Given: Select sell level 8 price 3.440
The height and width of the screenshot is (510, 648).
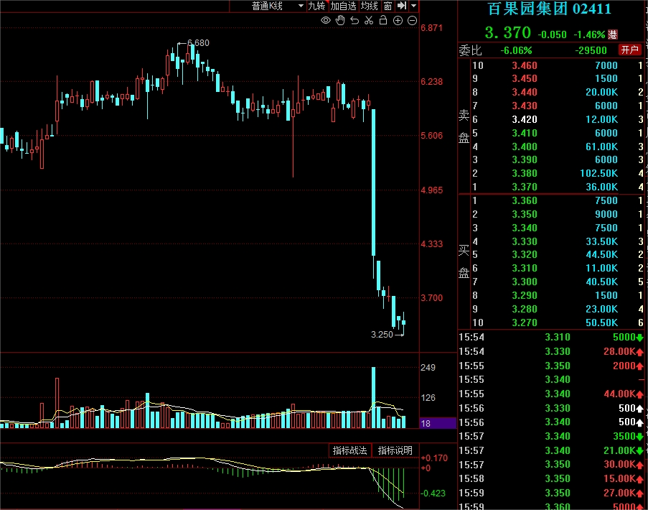Looking at the screenshot, I should pos(525,92).
